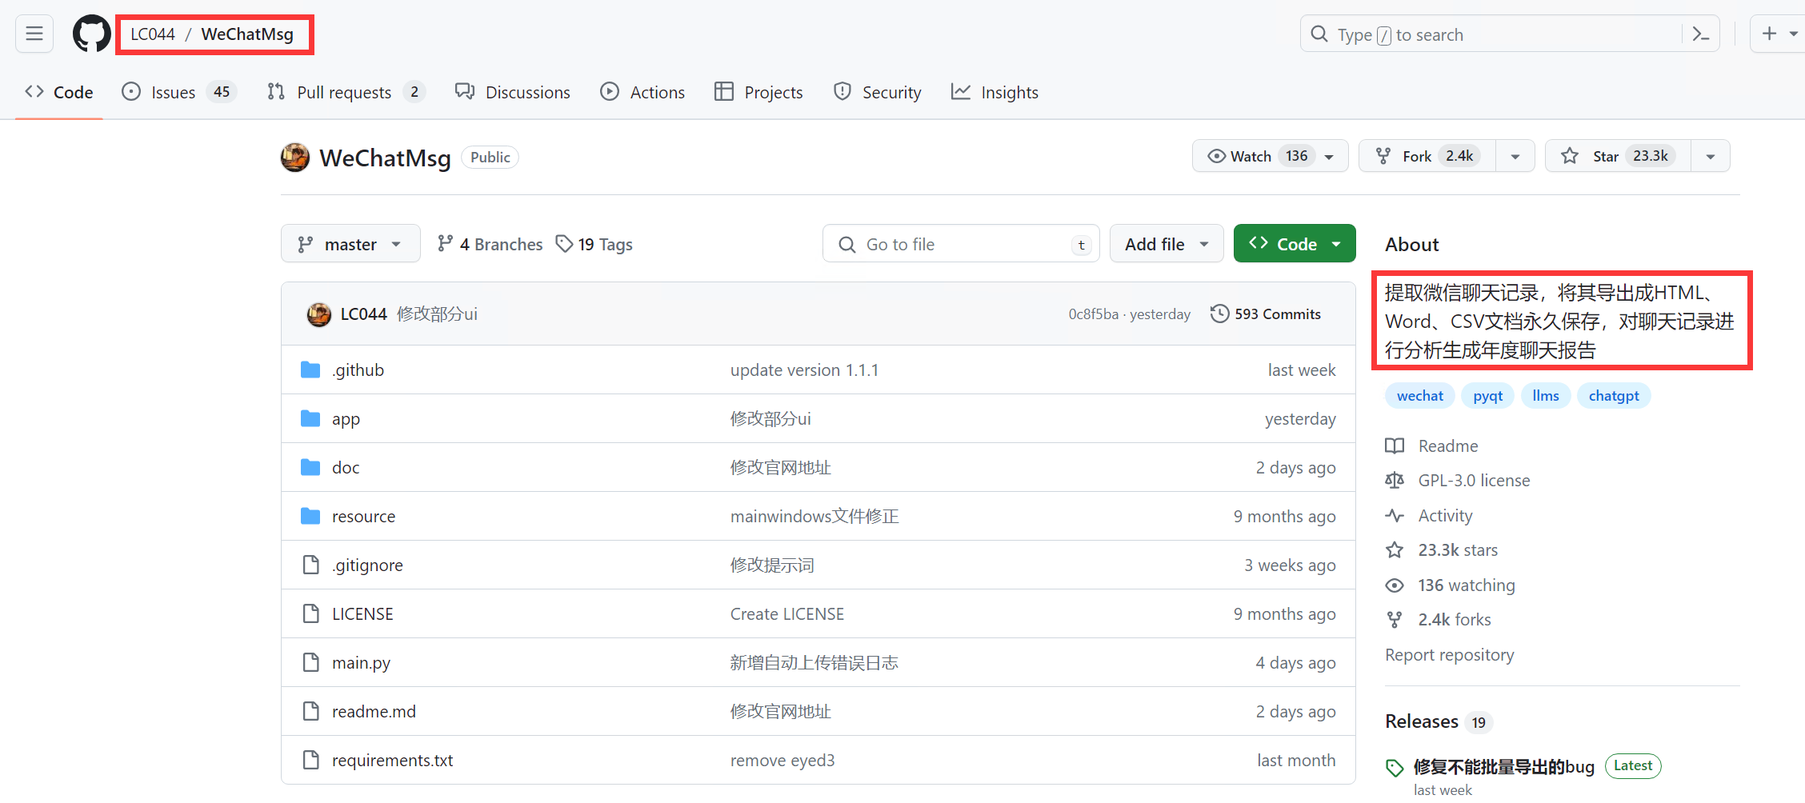Open the commit message 新增自动上传错误日志

[x=814, y=663]
